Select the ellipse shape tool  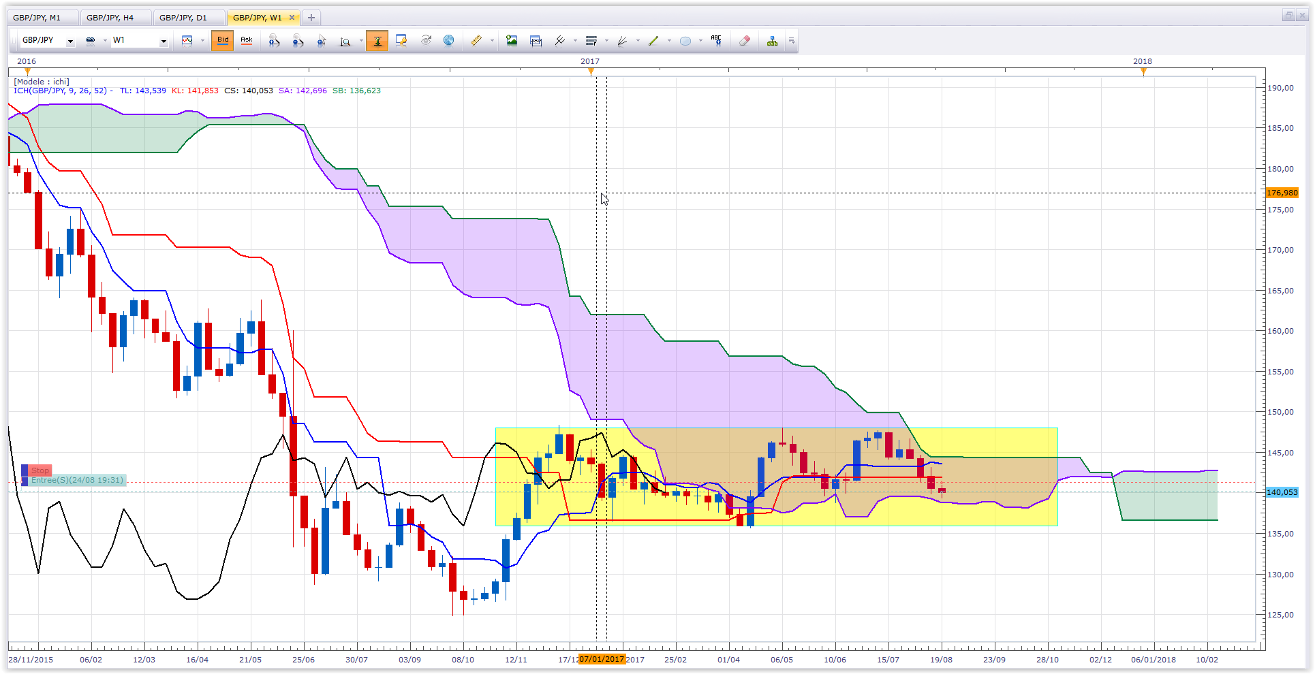pyautogui.click(x=685, y=41)
